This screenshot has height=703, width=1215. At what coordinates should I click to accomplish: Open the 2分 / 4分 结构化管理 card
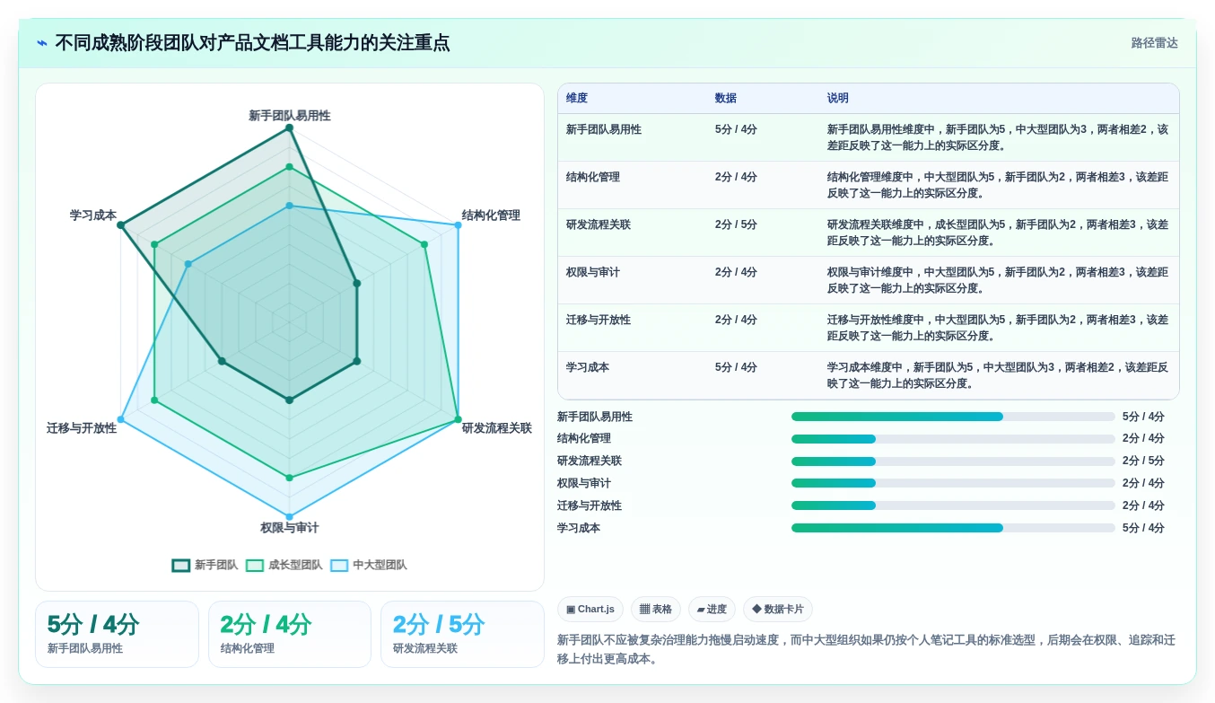(290, 634)
